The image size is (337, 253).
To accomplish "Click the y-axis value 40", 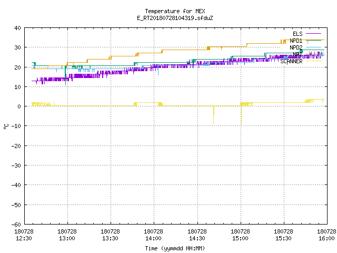I will tap(17, 28).
